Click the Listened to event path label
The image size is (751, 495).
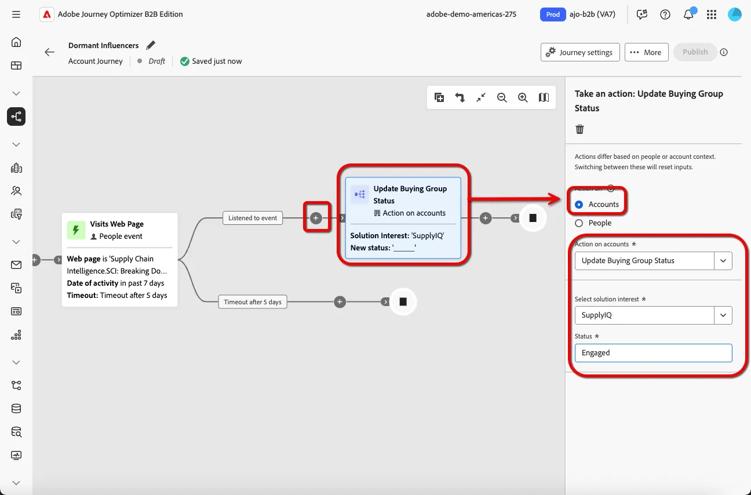point(253,218)
